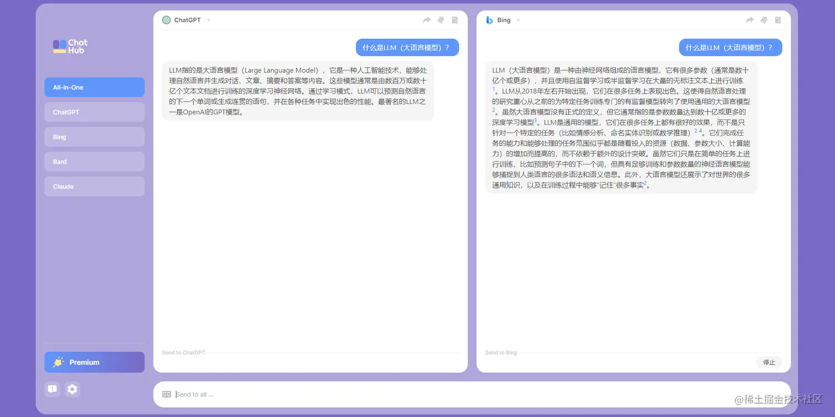Open citation 1 in the Bing answer
Image resolution: width=835 pixels, height=417 pixels.
click(x=494, y=89)
